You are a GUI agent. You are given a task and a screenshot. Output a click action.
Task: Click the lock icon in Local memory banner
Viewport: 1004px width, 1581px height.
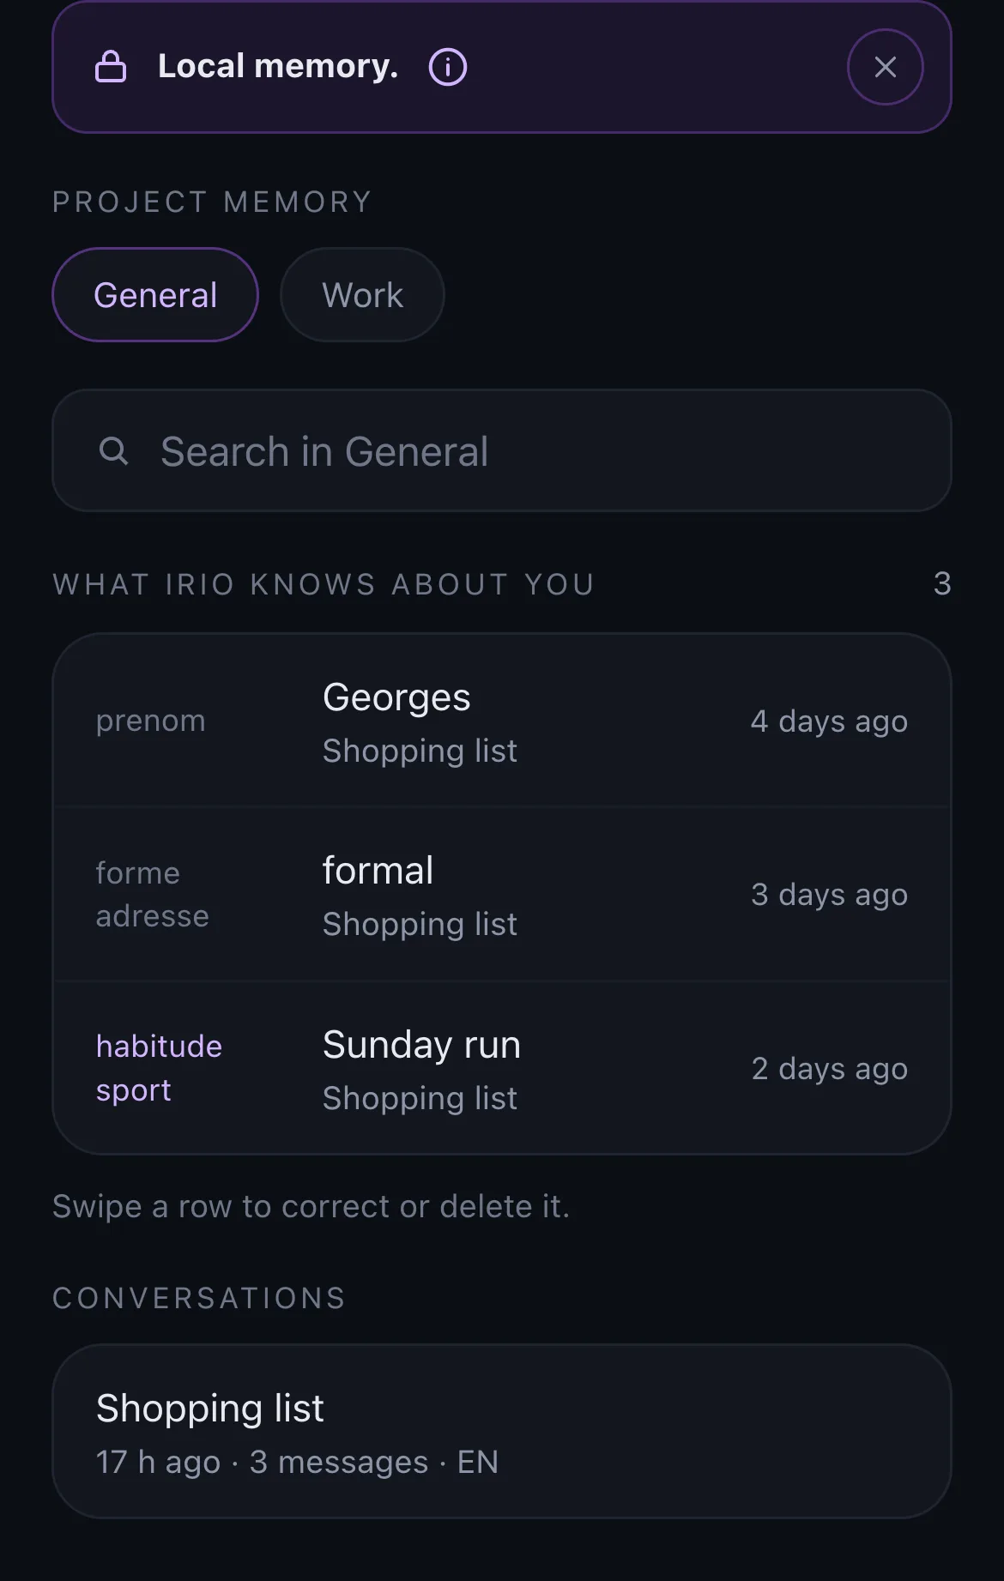click(x=111, y=66)
